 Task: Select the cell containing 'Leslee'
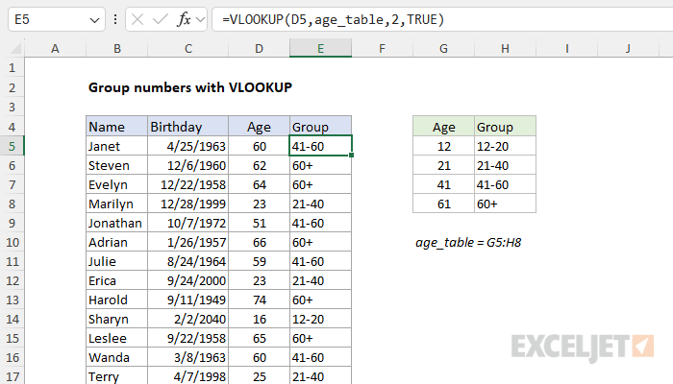[116, 338]
